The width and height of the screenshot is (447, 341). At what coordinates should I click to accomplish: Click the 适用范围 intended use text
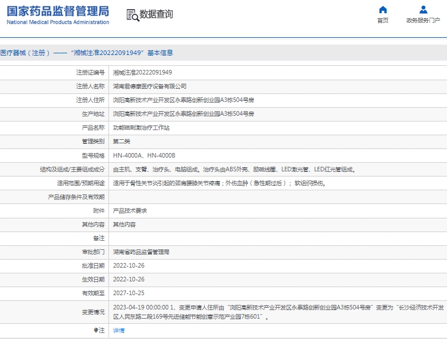[x=220, y=183]
